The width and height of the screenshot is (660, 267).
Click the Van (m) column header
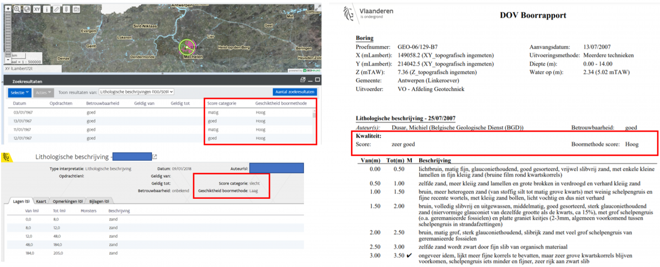click(32, 210)
